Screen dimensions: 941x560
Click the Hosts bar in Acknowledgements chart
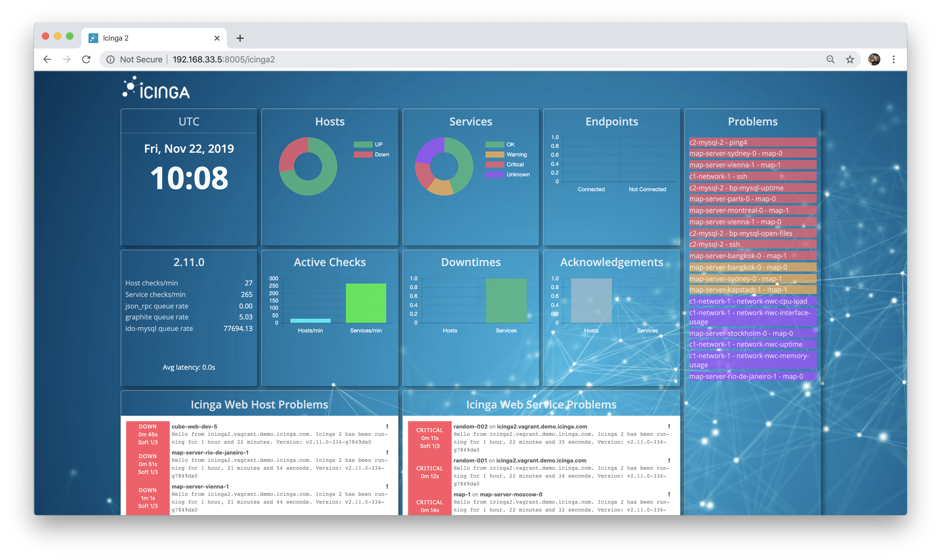591,301
